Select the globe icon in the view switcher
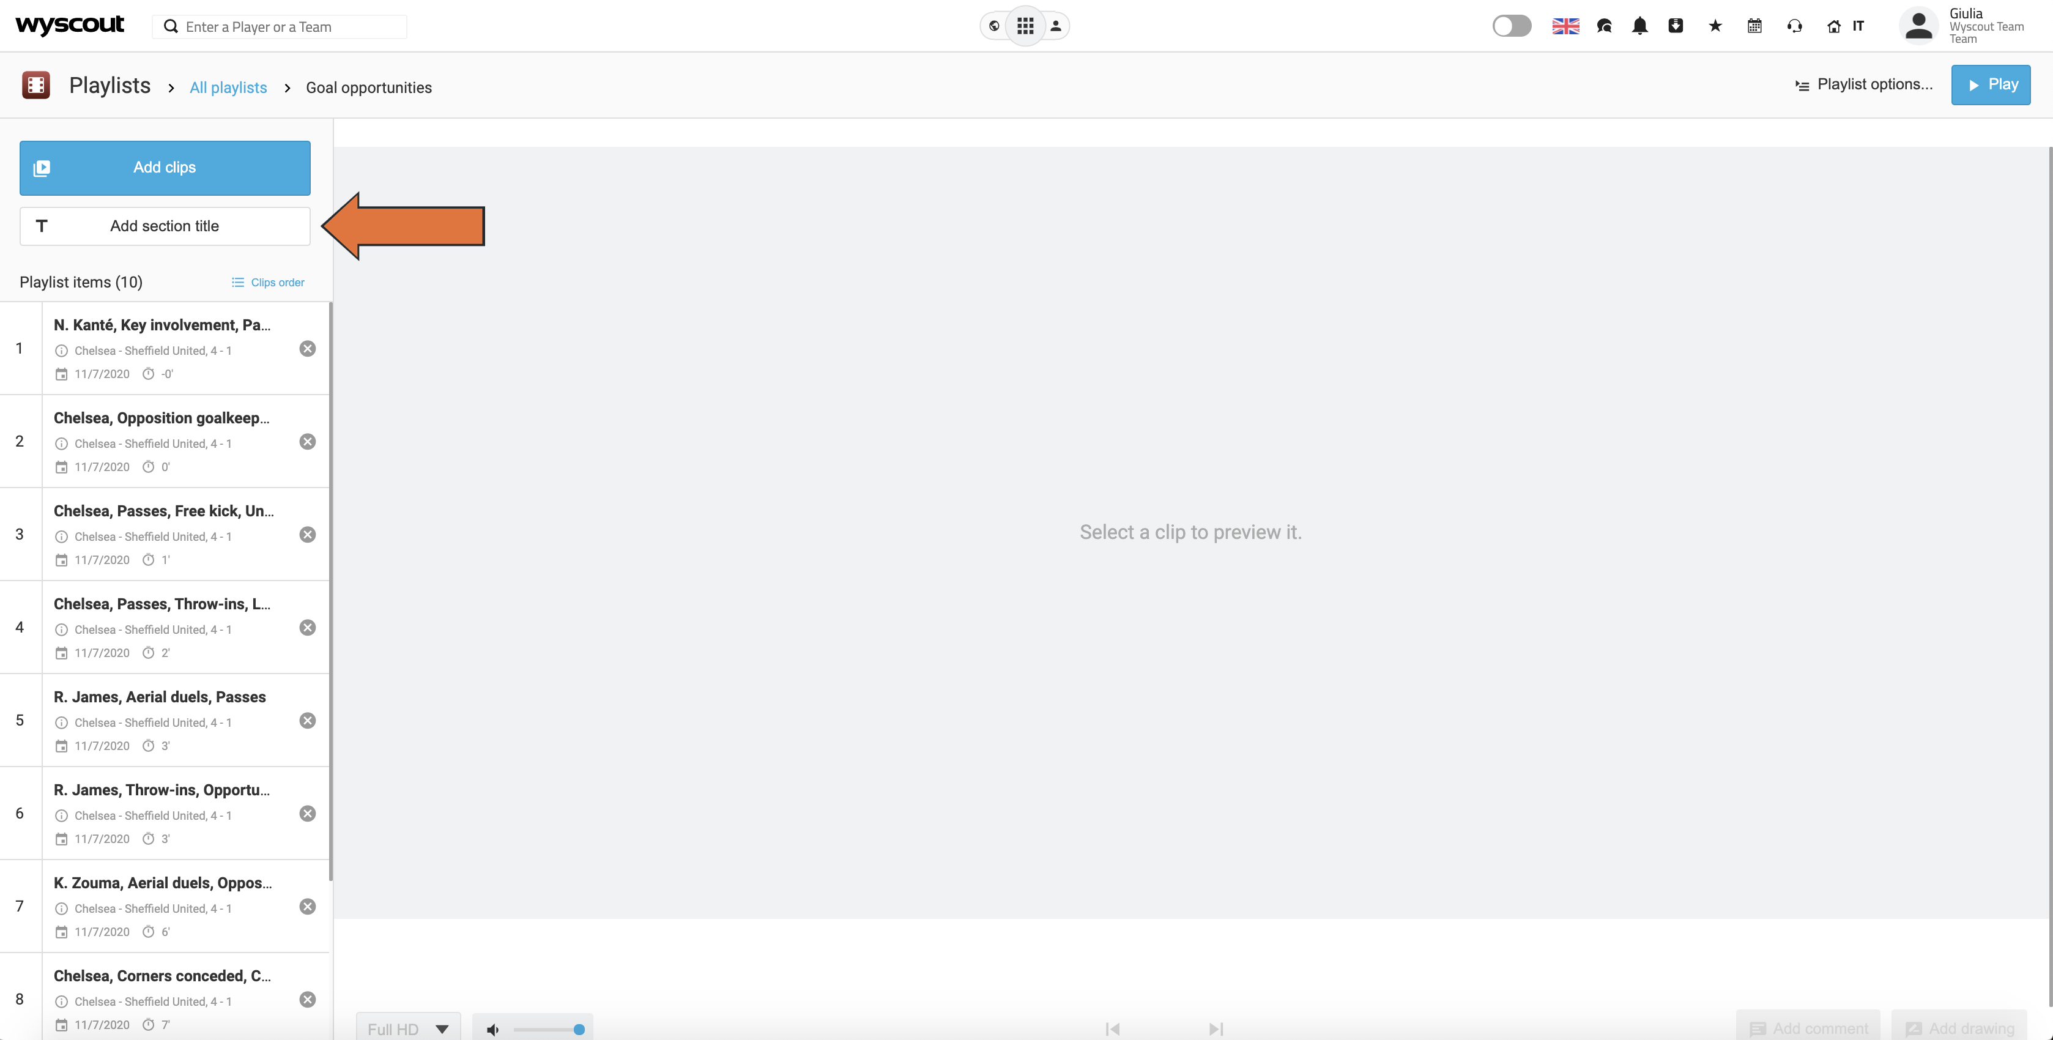 point(994,26)
